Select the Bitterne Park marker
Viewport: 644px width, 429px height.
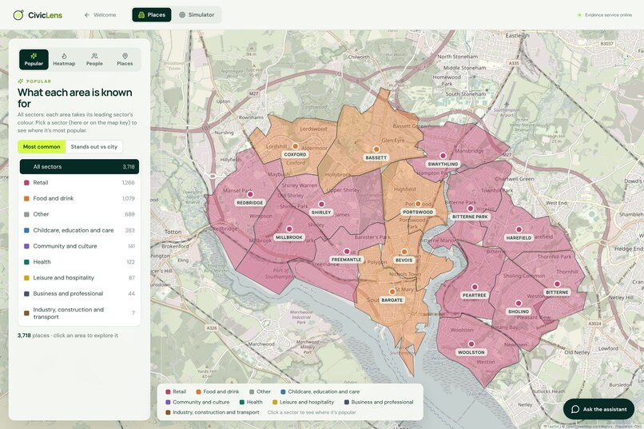(471, 209)
